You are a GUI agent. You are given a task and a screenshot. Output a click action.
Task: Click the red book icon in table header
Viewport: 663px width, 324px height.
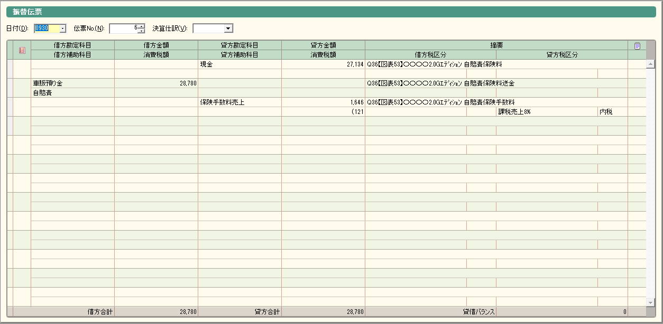22,50
